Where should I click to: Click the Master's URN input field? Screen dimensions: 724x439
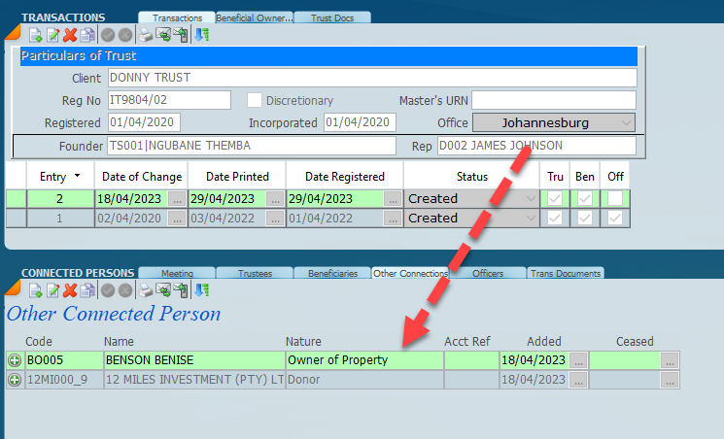pyautogui.click(x=553, y=100)
